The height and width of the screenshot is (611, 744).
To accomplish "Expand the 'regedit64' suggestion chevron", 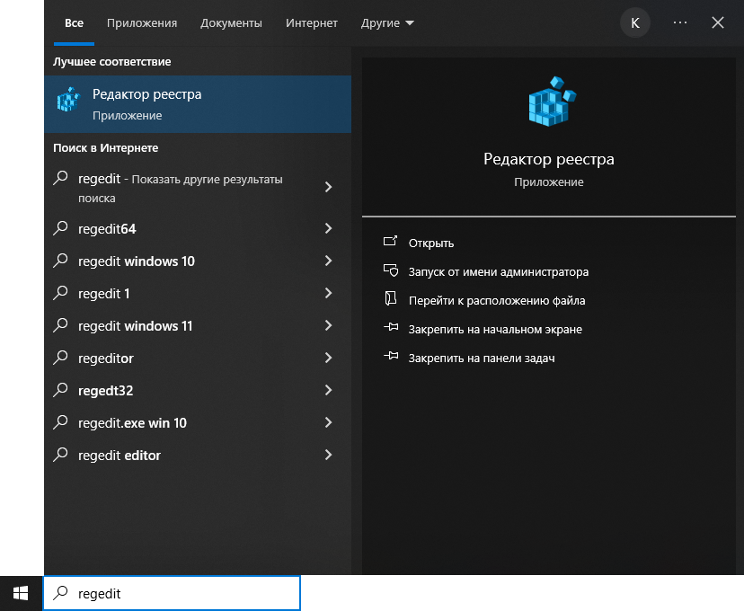I will pos(328,229).
